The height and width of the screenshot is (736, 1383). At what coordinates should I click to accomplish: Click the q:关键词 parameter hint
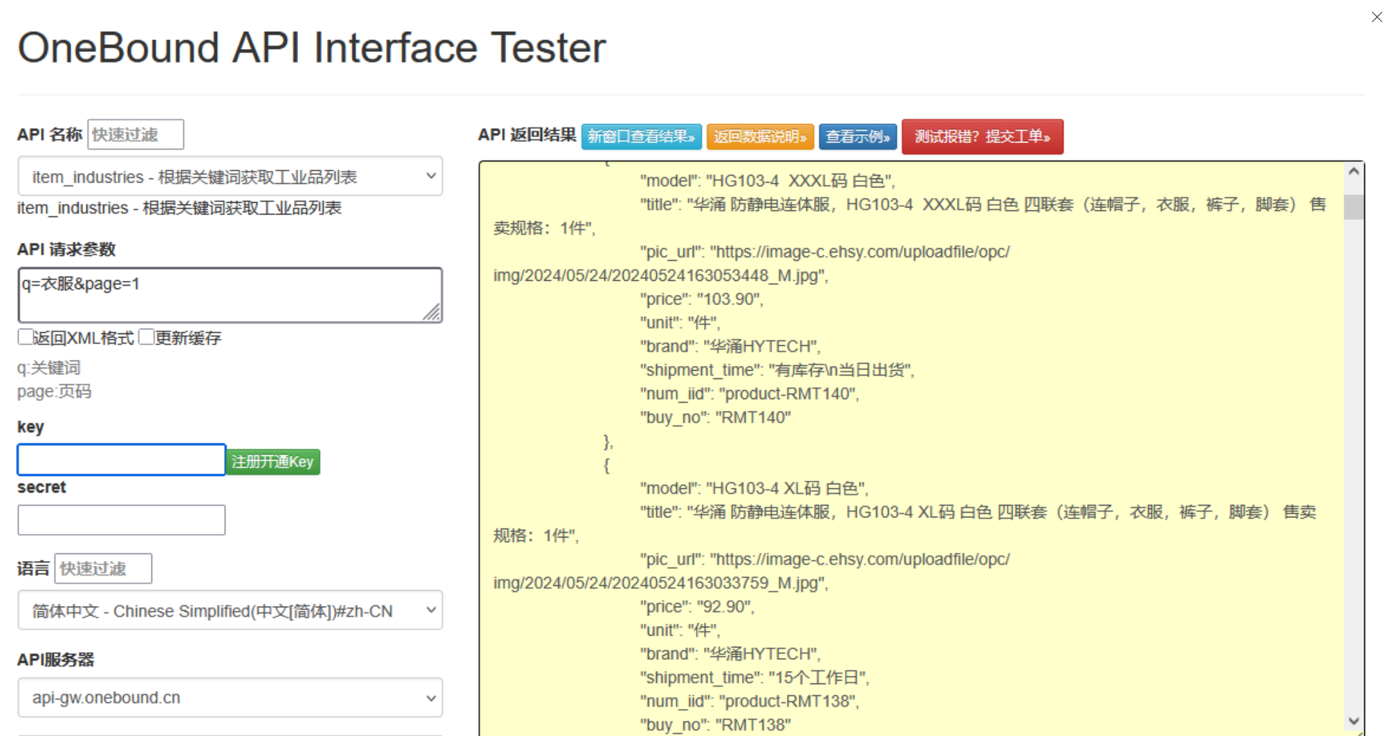tap(49, 368)
